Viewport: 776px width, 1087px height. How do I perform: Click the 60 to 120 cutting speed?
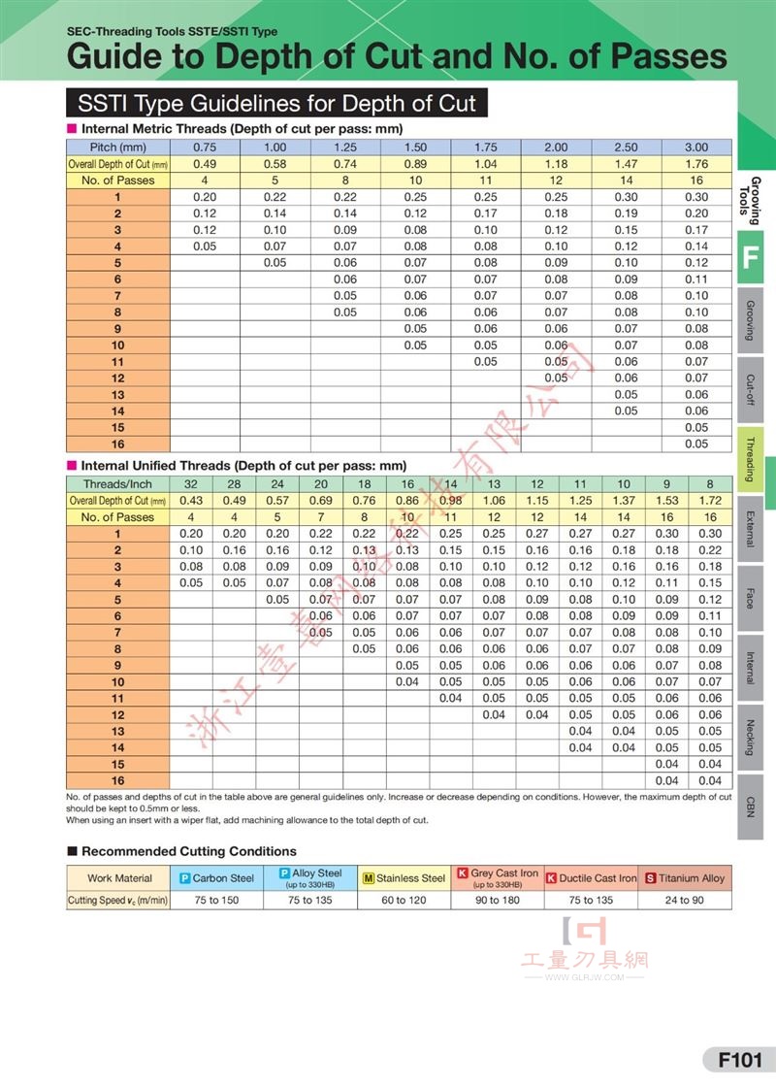pyautogui.click(x=404, y=900)
